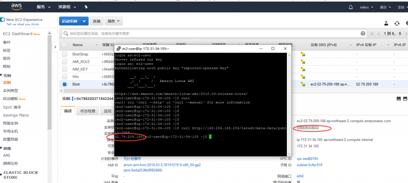Open the miles account dropdown

pyautogui.click(x=367, y=7)
